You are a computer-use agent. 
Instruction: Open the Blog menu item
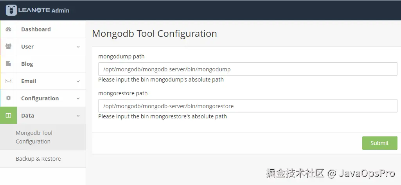pos(27,64)
